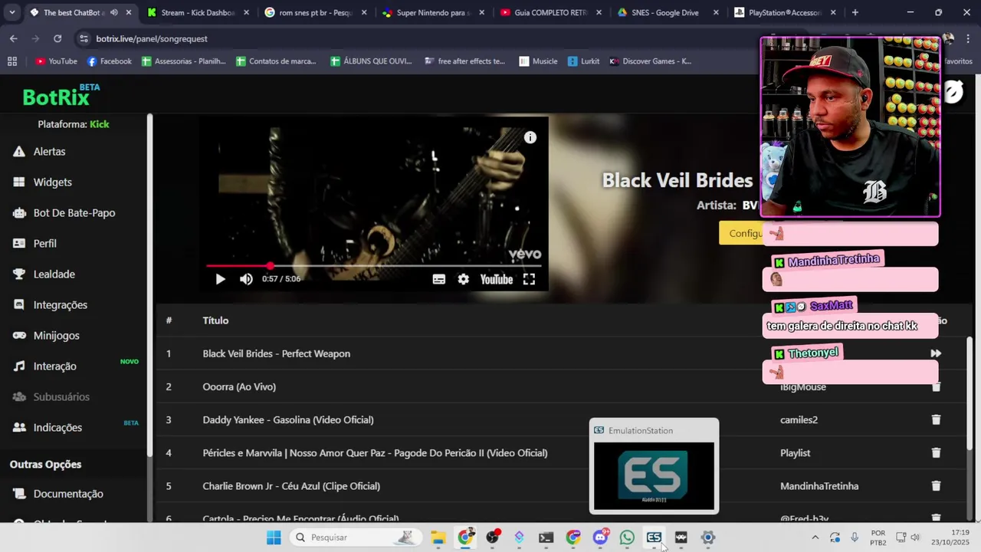Open Bot De Bate-Papo section
The width and height of the screenshot is (981, 552).
74,213
